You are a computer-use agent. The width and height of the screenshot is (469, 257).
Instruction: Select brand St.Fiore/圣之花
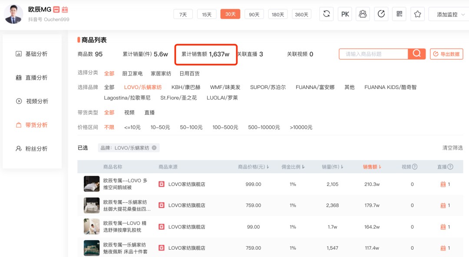[x=178, y=98]
